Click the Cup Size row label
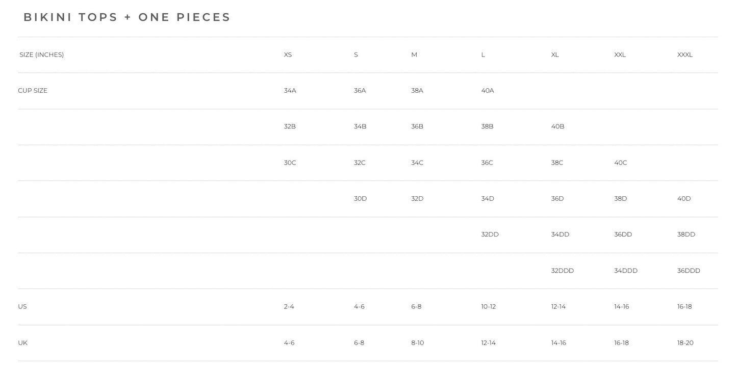 click(x=33, y=91)
